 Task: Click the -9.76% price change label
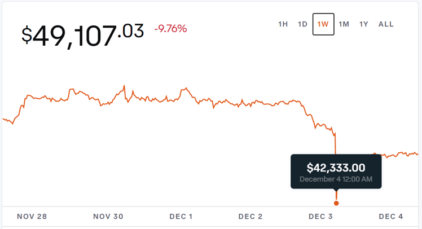point(172,29)
